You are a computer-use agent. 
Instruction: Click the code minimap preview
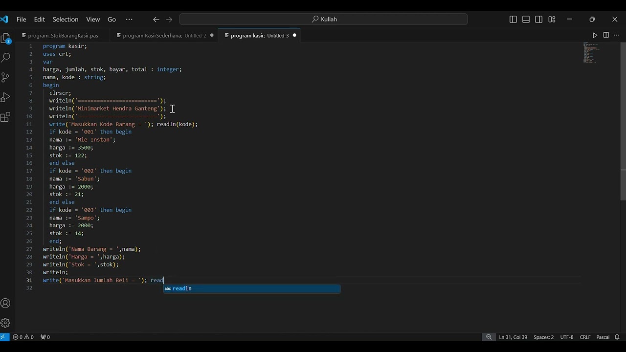tap(591, 53)
